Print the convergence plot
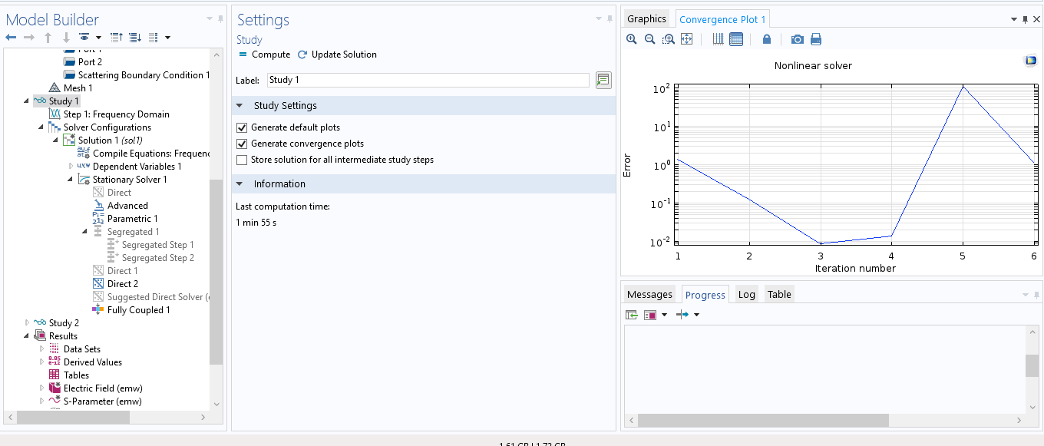1044x446 pixels. point(816,39)
